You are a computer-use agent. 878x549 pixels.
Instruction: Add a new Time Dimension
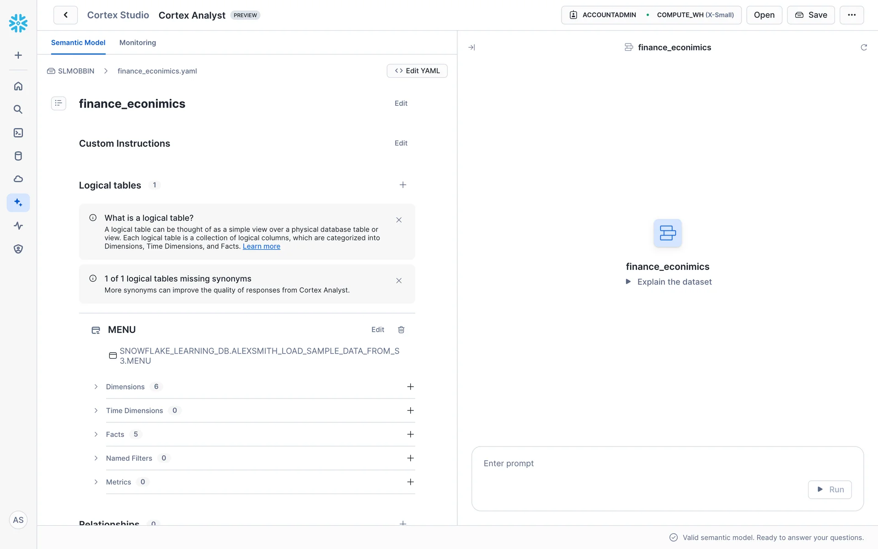click(410, 410)
